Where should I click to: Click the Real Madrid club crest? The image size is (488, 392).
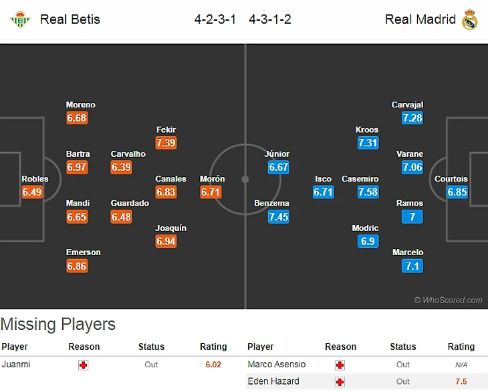coord(470,19)
